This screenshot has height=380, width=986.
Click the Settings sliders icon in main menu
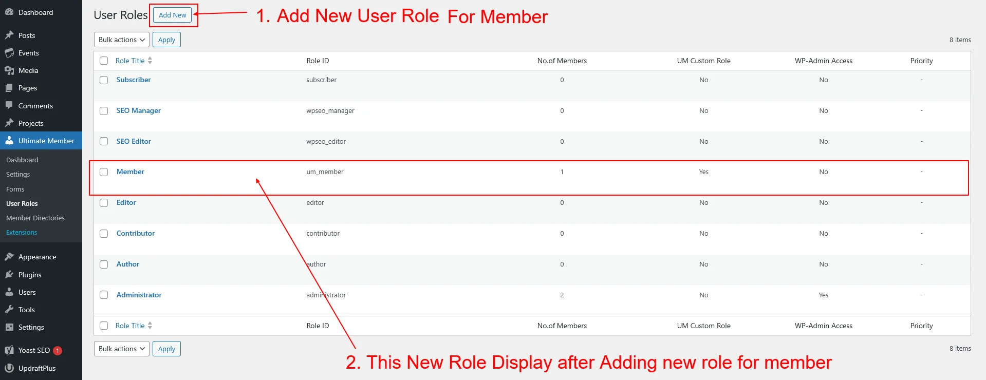click(9, 327)
